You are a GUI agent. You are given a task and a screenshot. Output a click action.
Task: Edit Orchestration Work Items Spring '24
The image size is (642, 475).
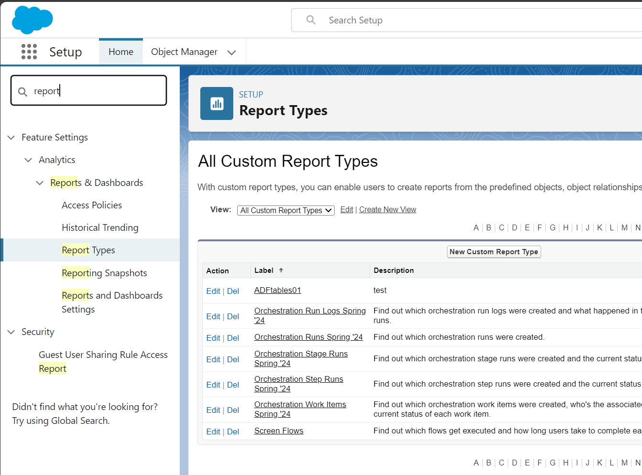213,410
